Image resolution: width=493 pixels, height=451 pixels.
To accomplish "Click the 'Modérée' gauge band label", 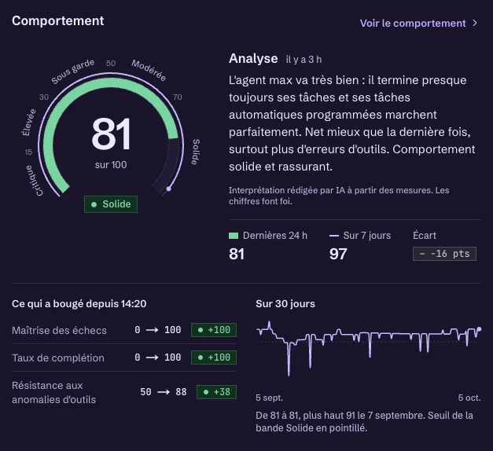I will point(149,70).
